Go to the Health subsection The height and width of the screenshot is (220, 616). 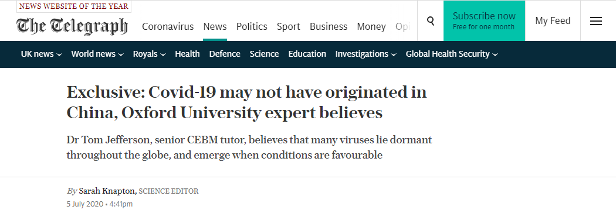point(187,54)
